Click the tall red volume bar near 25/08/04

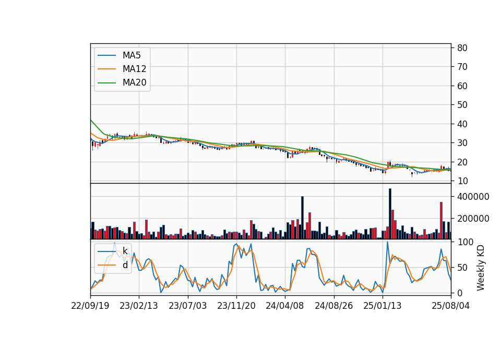click(442, 220)
